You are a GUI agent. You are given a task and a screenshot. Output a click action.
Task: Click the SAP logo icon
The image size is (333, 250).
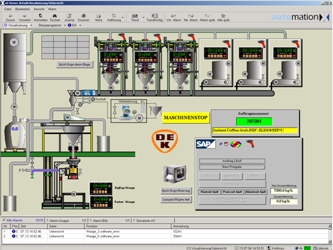pyautogui.click(x=206, y=144)
